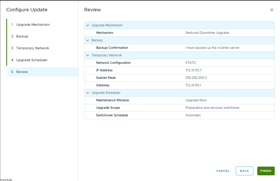Select the IP Address value 172.31.110.7
Screen dimensions: 280x181
tap(193, 70)
